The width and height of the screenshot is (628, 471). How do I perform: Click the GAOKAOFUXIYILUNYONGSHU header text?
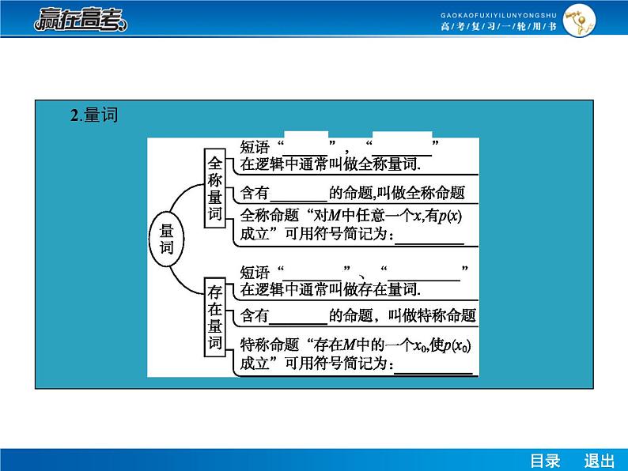[x=498, y=15]
